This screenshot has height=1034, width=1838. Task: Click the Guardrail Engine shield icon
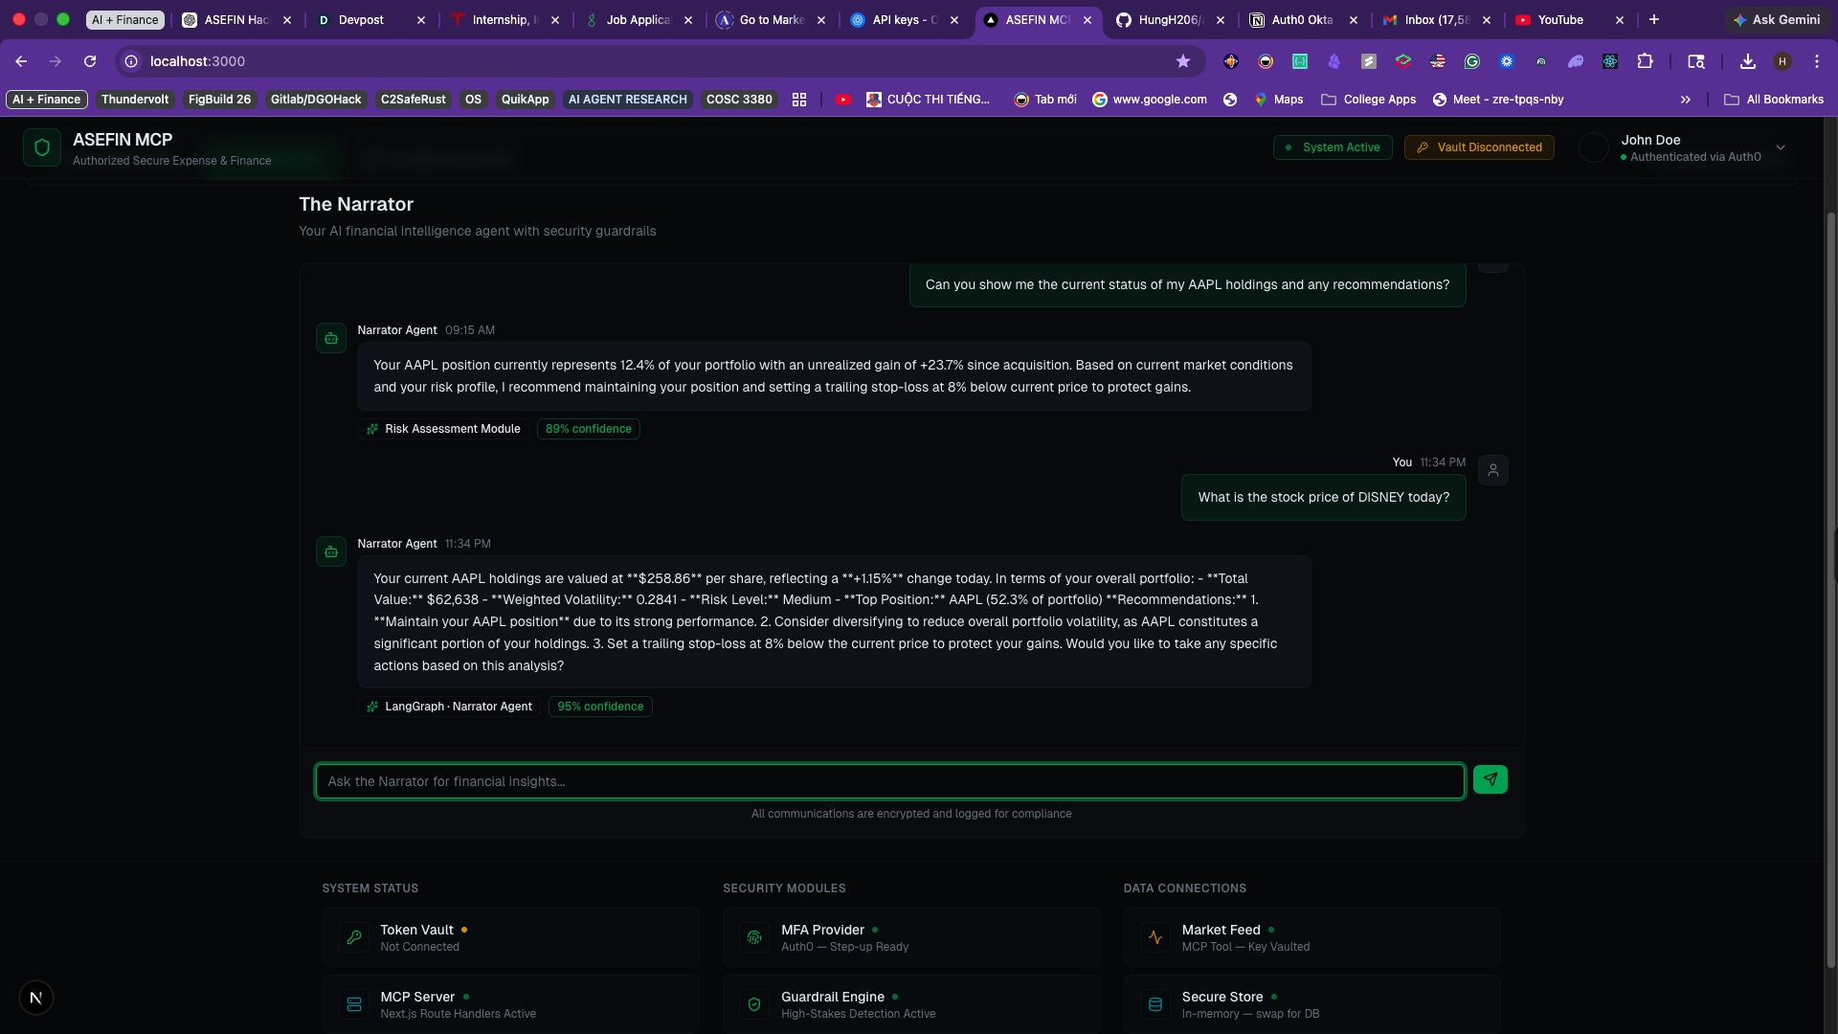754,1004
